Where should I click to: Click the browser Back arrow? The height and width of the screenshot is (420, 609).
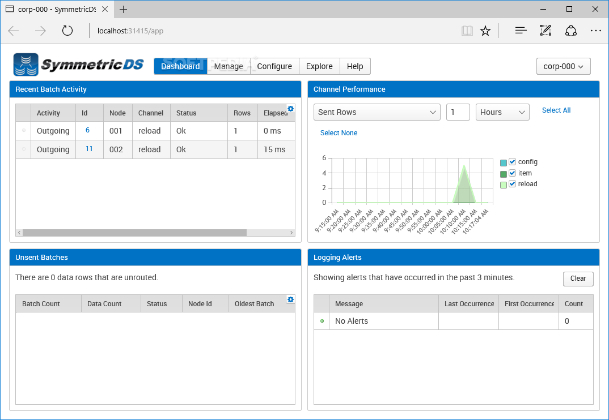[x=14, y=31]
